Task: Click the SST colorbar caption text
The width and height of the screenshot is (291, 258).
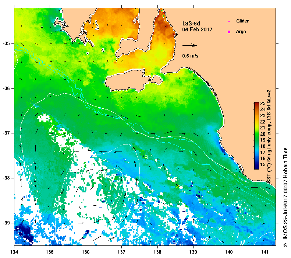Action: coord(269,137)
